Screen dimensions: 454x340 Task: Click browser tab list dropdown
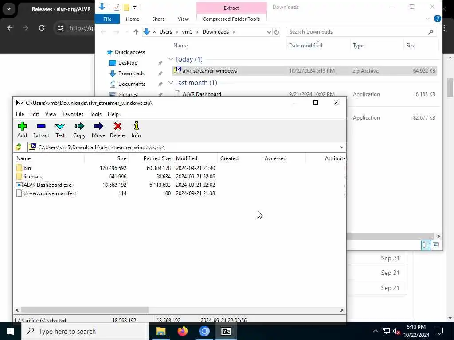9,9
